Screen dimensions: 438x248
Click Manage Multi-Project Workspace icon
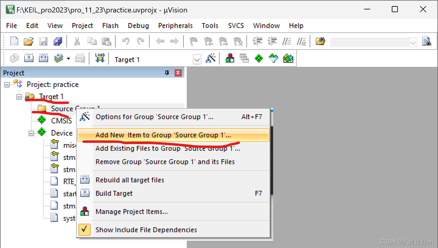tap(244, 58)
